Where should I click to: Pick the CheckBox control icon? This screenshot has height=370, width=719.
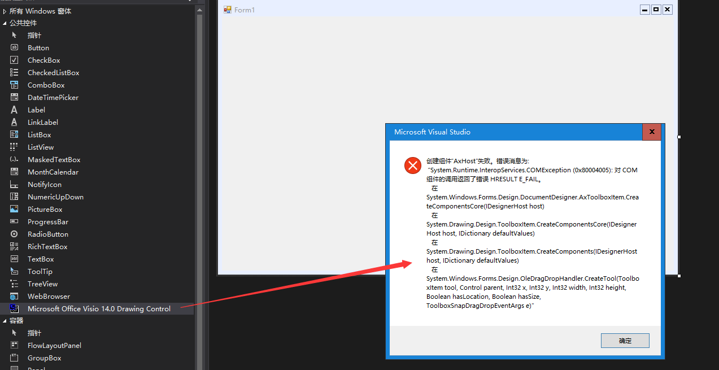coord(15,60)
